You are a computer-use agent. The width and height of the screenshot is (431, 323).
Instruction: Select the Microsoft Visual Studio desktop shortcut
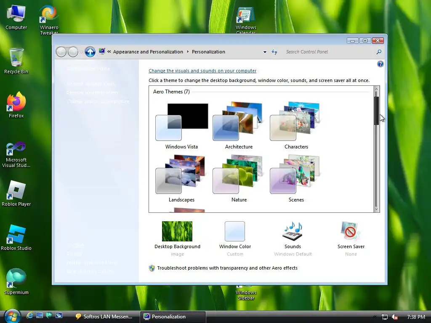[x=16, y=155]
